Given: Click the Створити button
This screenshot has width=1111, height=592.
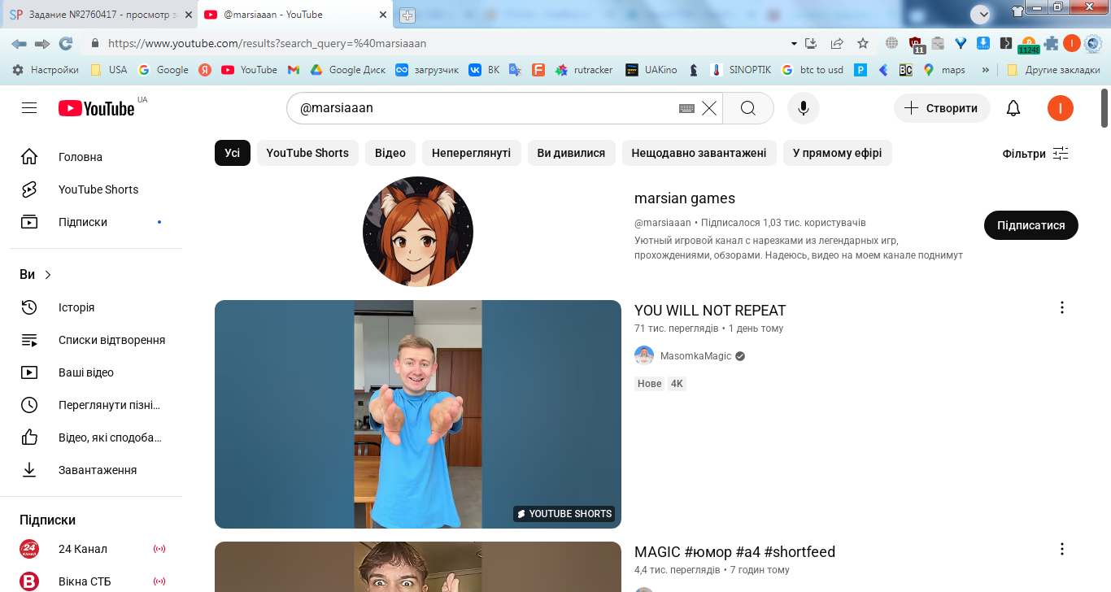Looking at the screenshot, I should 942,108.
